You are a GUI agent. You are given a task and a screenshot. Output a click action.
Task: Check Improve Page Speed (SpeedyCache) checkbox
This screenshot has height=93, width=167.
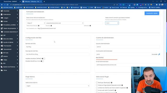tap(97, 85)
